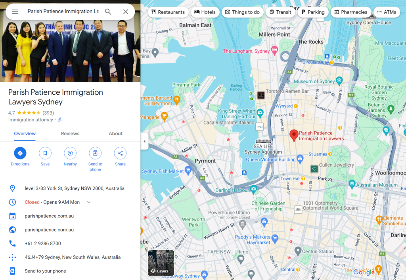Save the place with bookmark icon
406x280 pixels.
coord(45,153)
